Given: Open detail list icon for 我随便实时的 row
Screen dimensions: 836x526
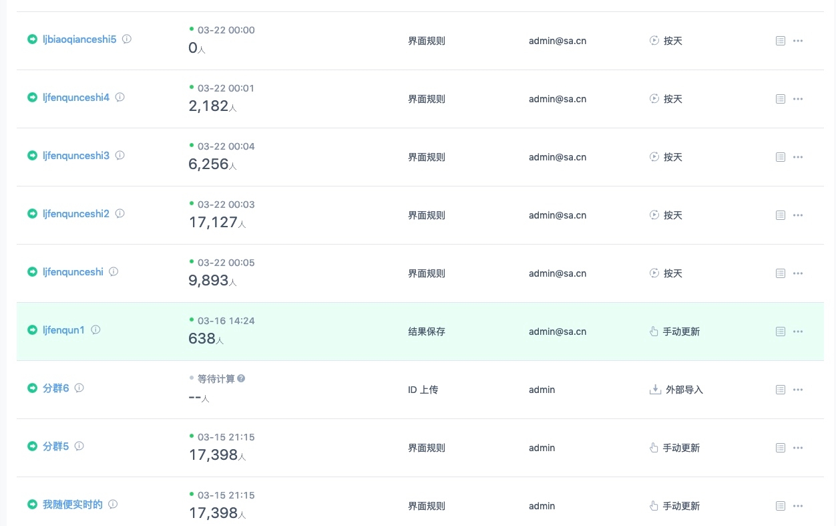Looking at the screenshot, I should pyautogui.click(x=780, y=506).
